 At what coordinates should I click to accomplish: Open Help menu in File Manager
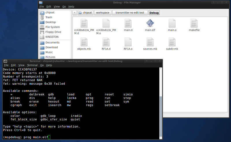pos(71,7)
